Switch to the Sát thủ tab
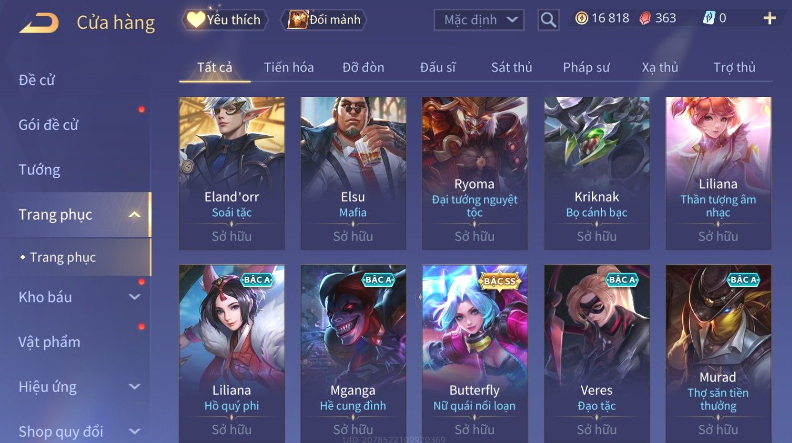This screenshot has width=792, height=443. [x=512, y=67]
